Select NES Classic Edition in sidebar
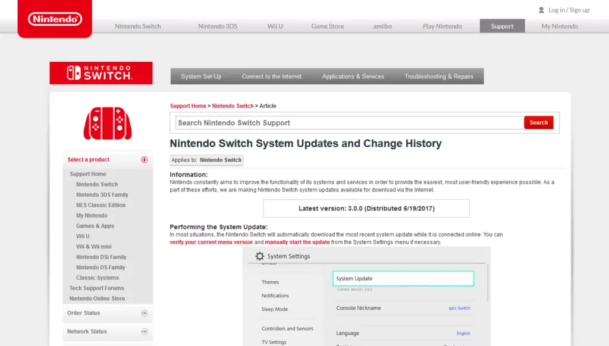 101,205
